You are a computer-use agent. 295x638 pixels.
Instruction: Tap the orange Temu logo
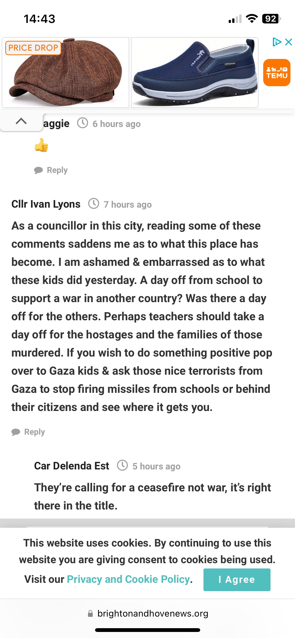coord(277,73)
